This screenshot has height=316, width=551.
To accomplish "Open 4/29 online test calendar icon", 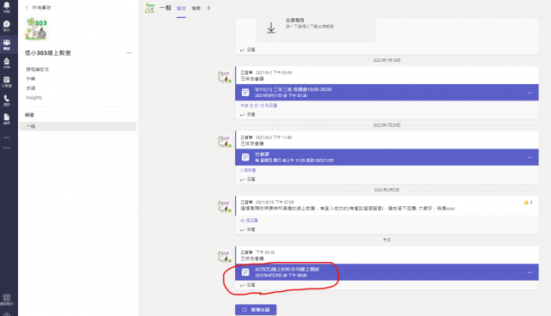I will coord(245,272).
